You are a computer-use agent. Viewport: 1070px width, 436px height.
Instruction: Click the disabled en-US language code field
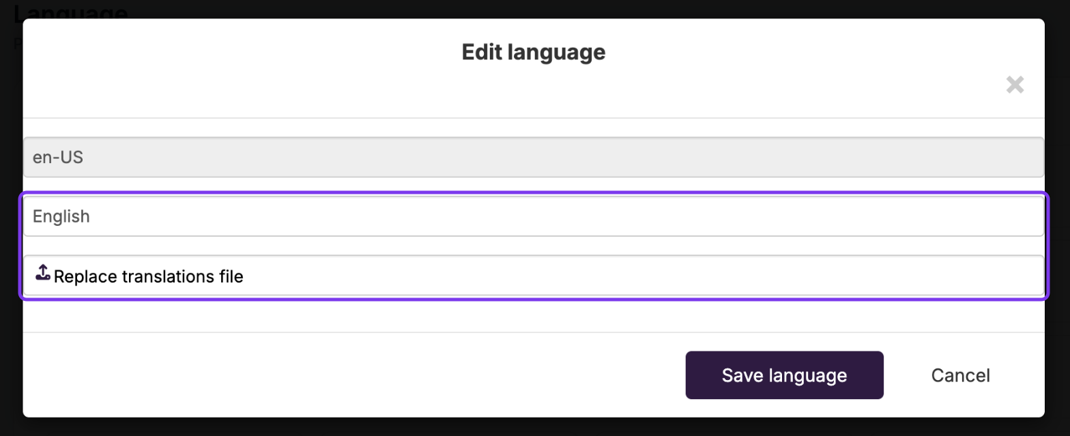[534, 158]
